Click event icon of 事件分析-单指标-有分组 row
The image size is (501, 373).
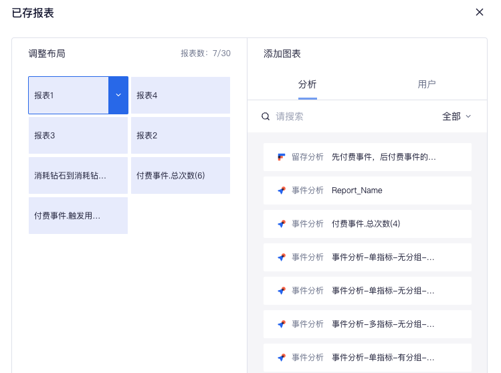(281, 358)
